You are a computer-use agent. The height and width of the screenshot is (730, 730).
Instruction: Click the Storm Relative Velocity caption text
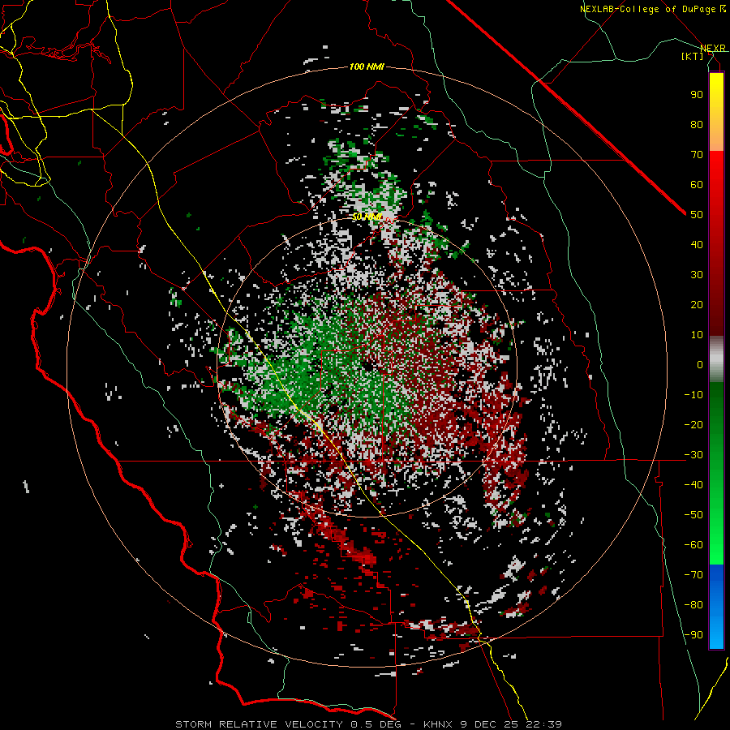coord(368,724)
